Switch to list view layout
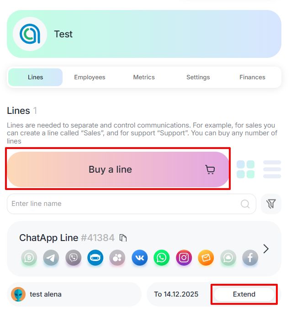 [x=272, y=169]
